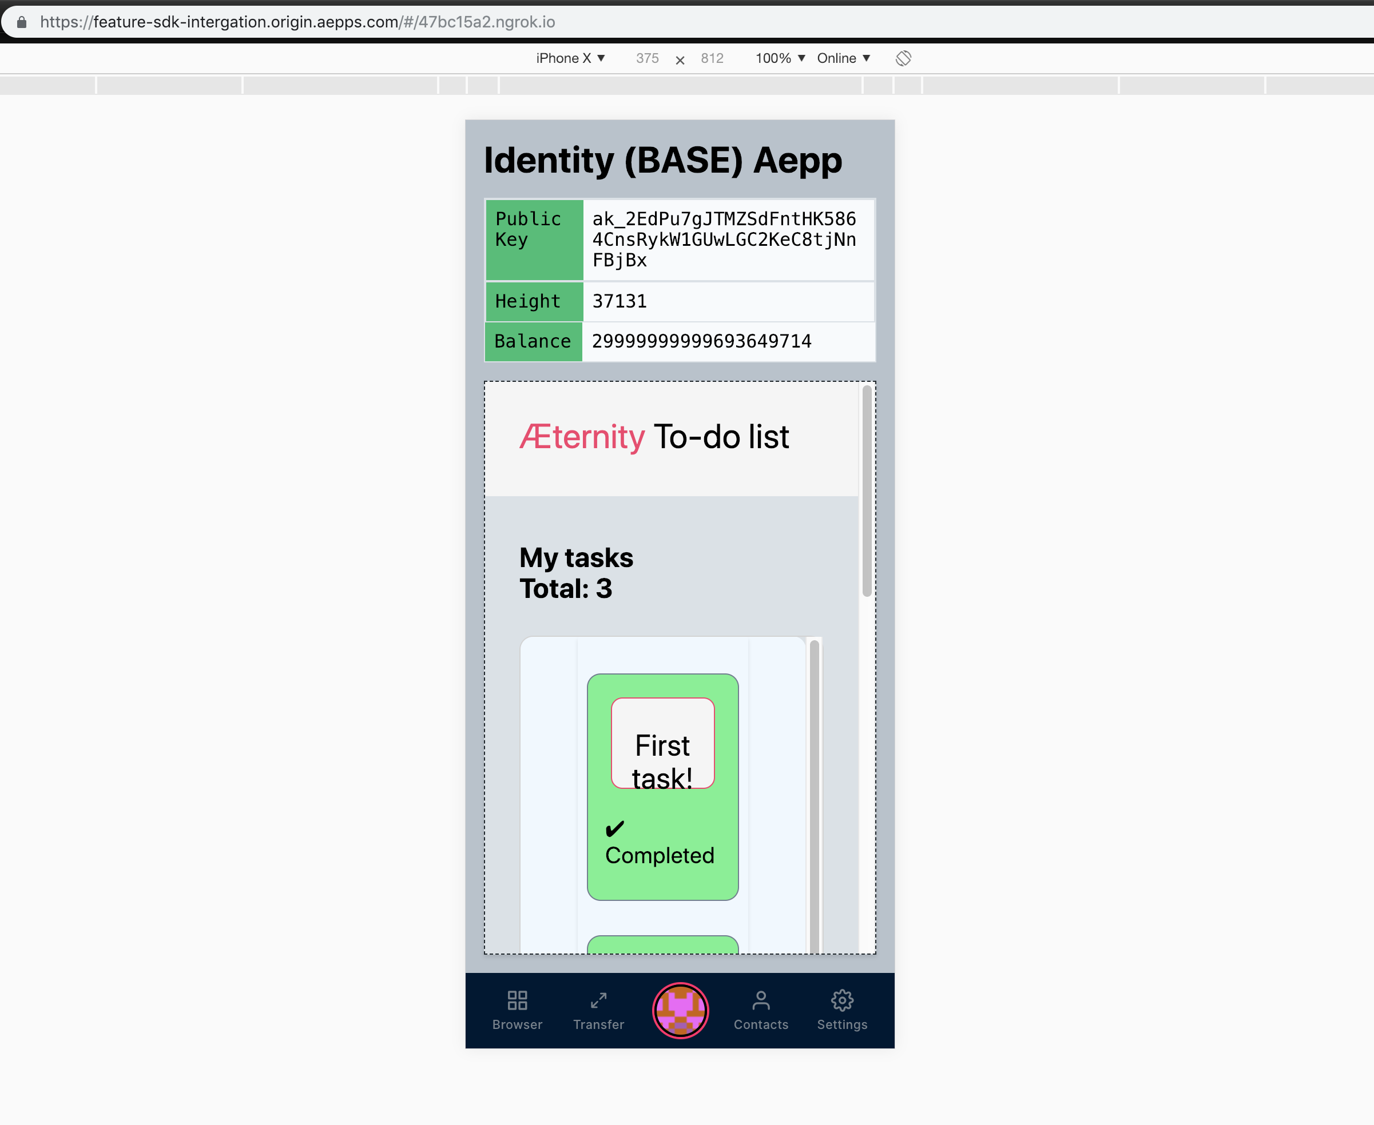Click the Public Key address value

tap(724, 240)
